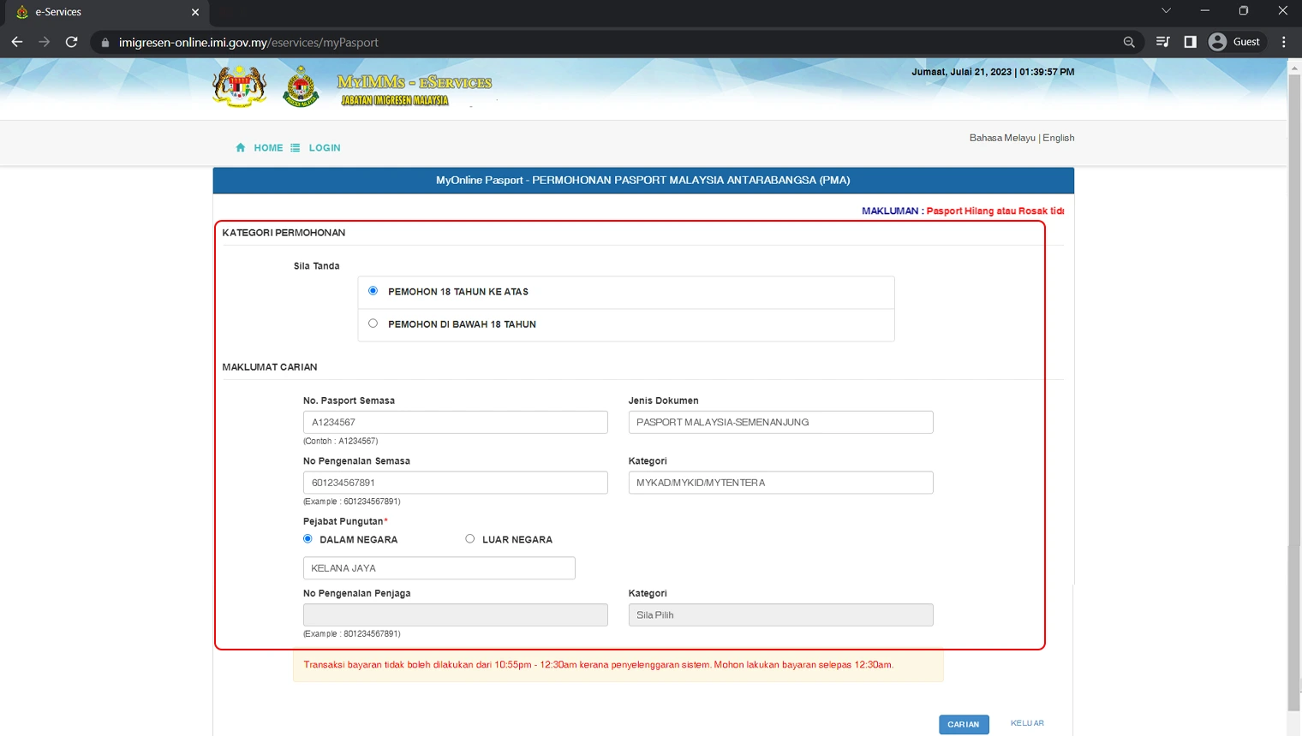Viewport: 1302px width, 736px height.
Task: Click the KATEGORI PERMOHONAN heading
Action: point(284,233)
